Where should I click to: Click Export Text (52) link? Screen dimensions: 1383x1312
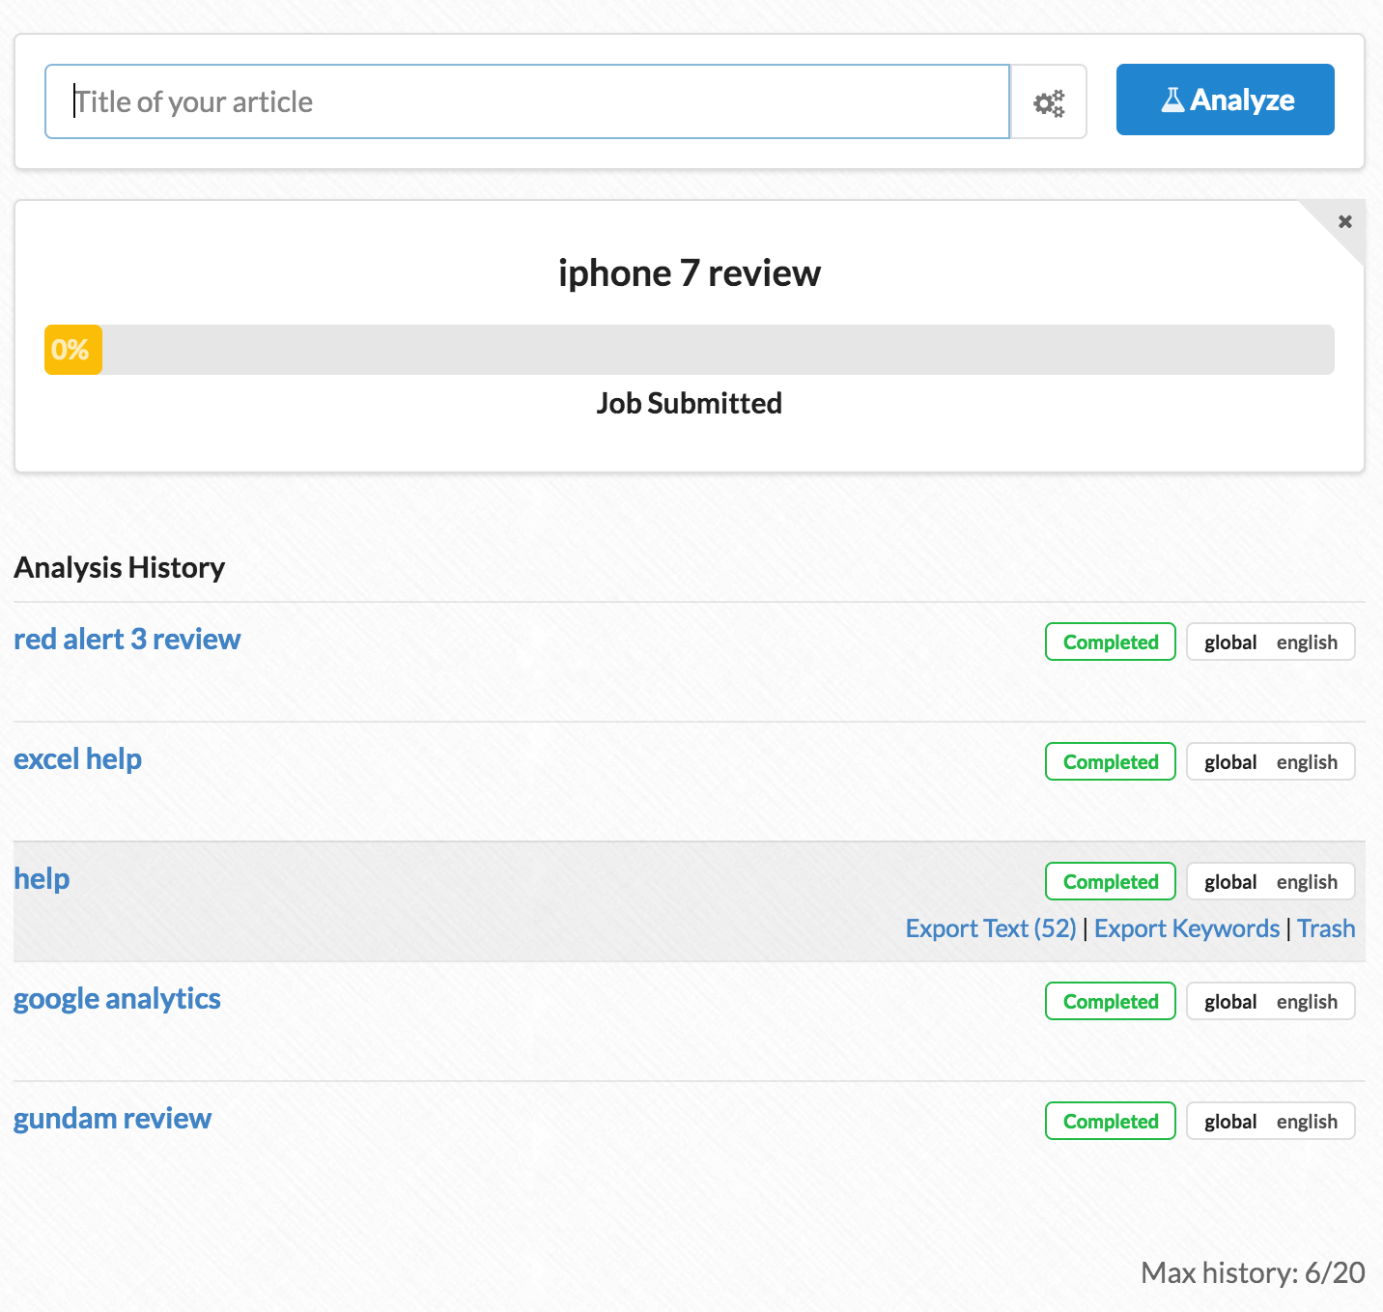991,928
